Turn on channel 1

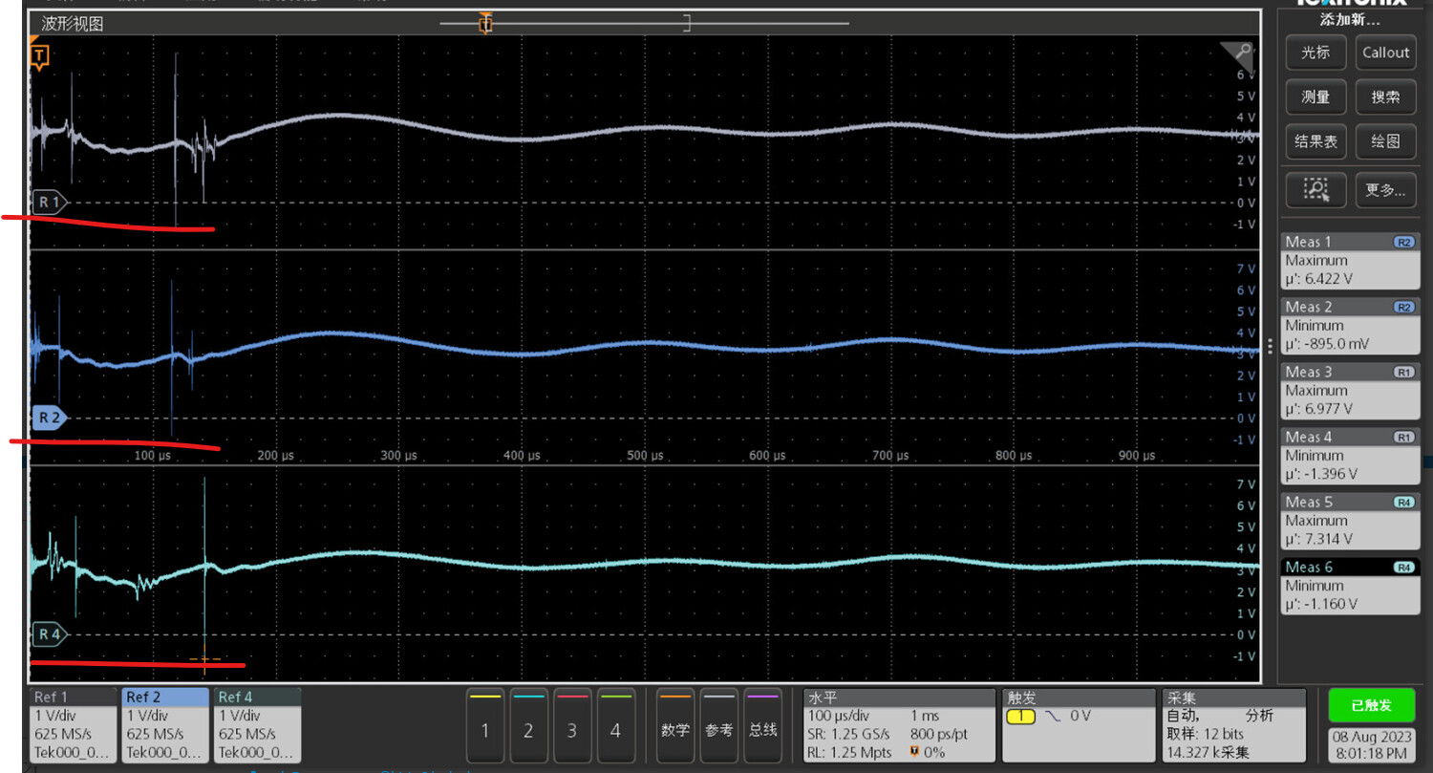(x=485, y=728)
